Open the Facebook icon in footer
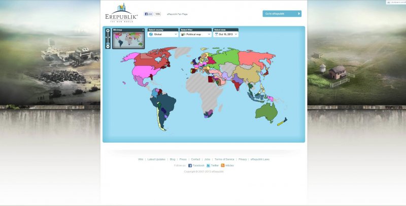This screenshot has width=406, height=206. [x=190, y=165]
